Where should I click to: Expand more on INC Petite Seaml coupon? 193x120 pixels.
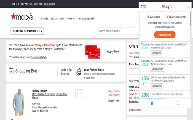click(x=170, y=64)
